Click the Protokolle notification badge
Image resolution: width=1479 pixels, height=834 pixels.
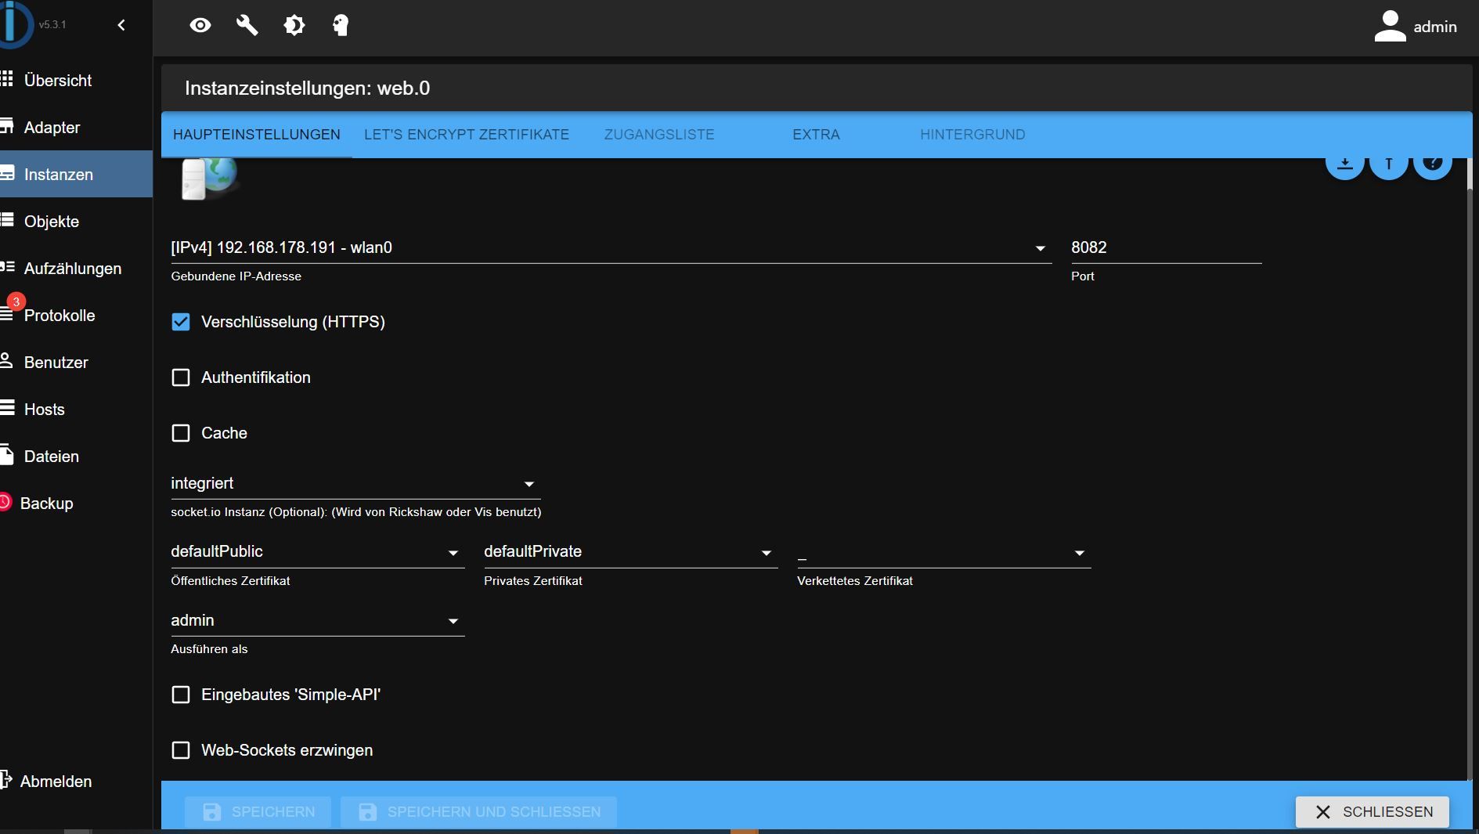[16, 301]
